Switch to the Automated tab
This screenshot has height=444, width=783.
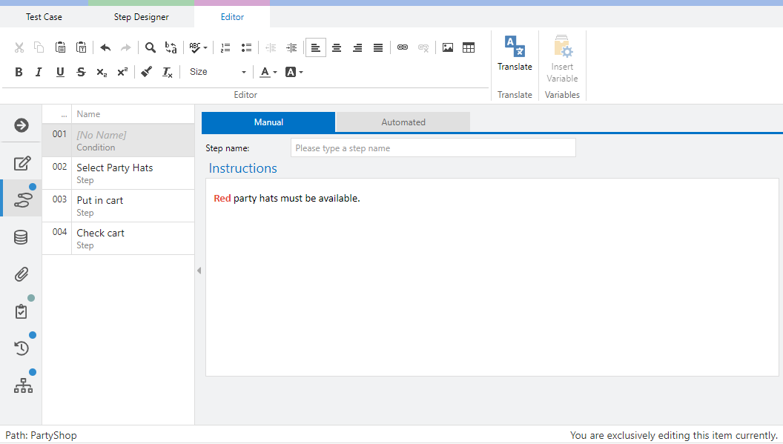click(403, 122)
